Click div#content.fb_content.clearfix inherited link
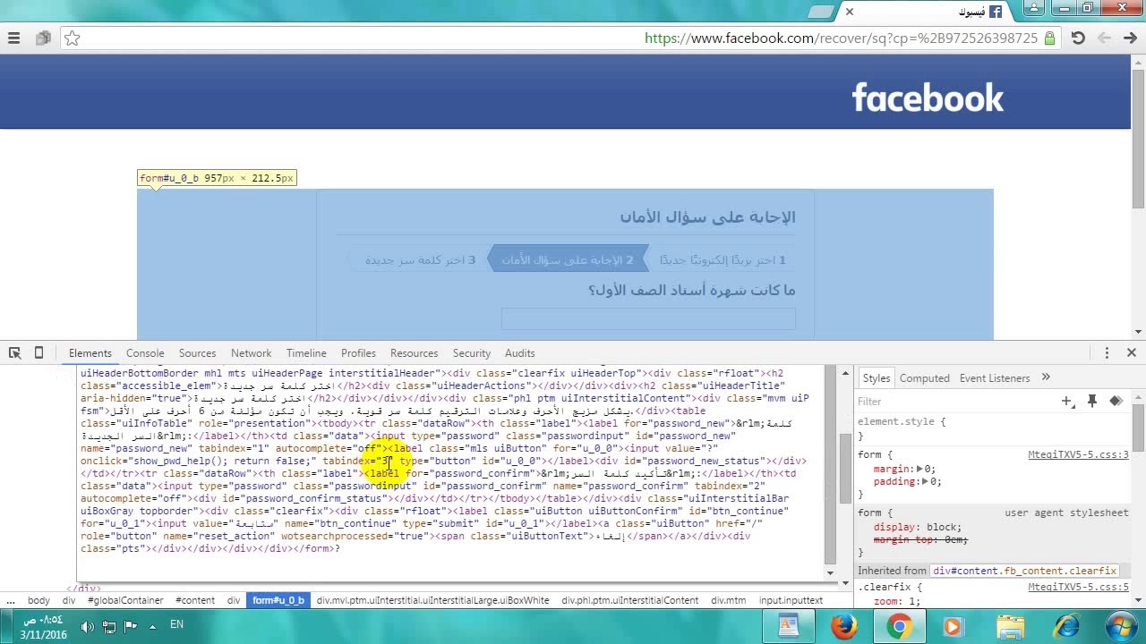The height and width of the screenshot is (644, 1146). (x=1024, y=571)
